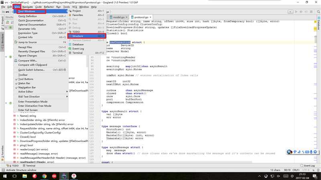Open Task View on taskbar

[14, 176]
